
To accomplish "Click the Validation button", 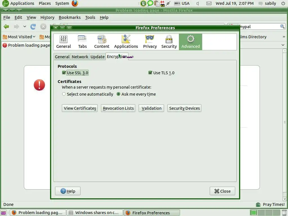I will click(151, 108).
